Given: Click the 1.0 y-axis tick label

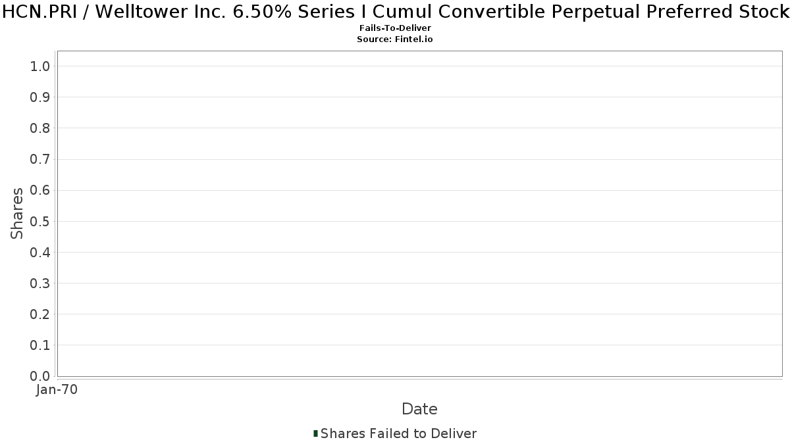Looking at the screenshot, I should (x=40, y=66).
